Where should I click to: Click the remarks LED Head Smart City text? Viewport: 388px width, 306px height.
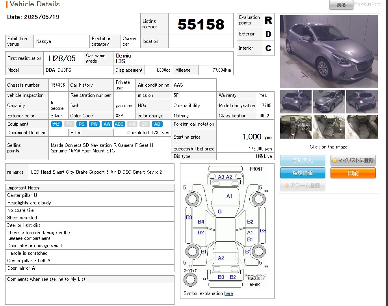coord(96,172)
